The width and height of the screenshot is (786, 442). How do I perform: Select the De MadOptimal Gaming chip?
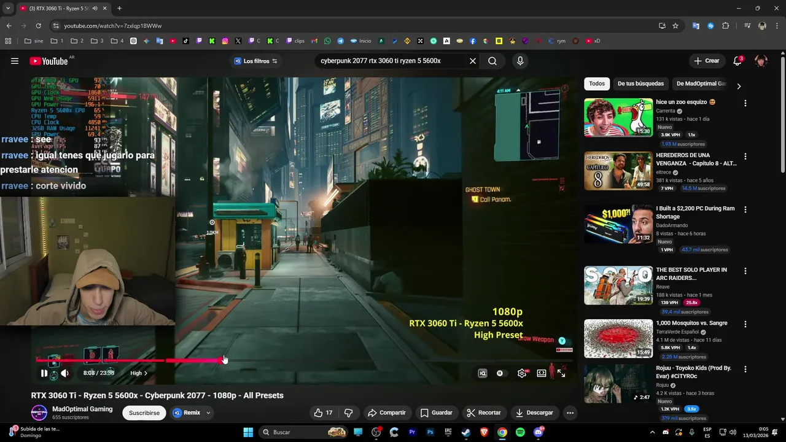[x=701, y=83]
